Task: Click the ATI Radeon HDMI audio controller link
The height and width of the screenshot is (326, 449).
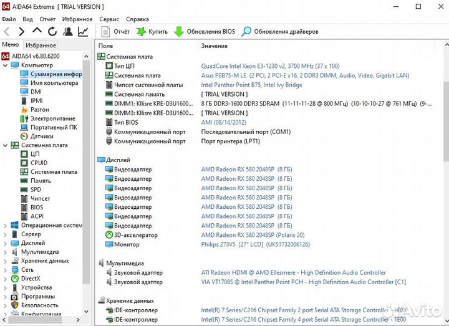Action: [293, 273]
